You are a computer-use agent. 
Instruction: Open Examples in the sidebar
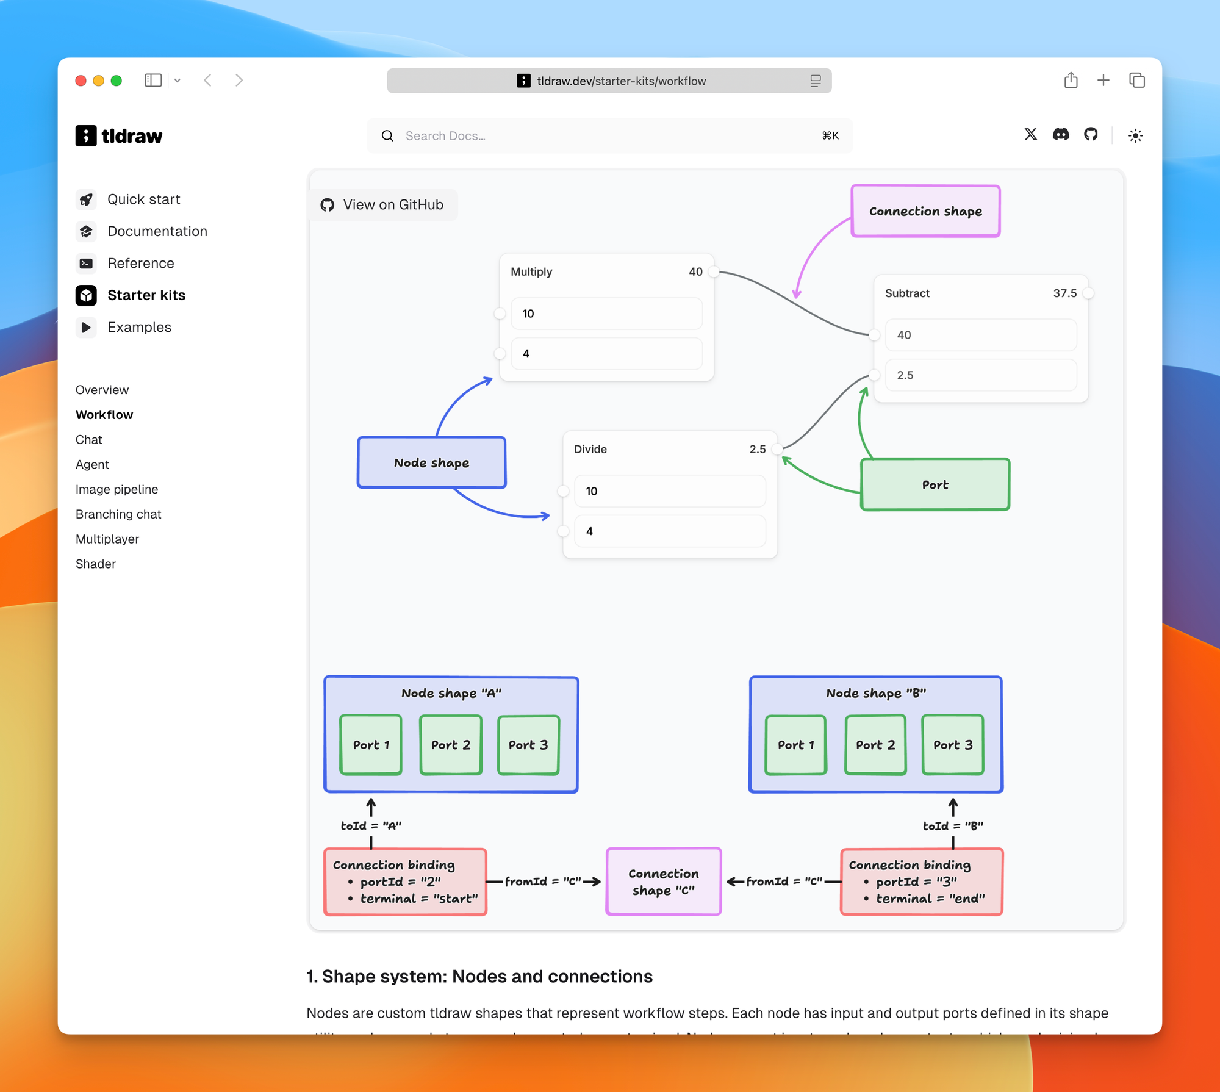pos(140,327)
